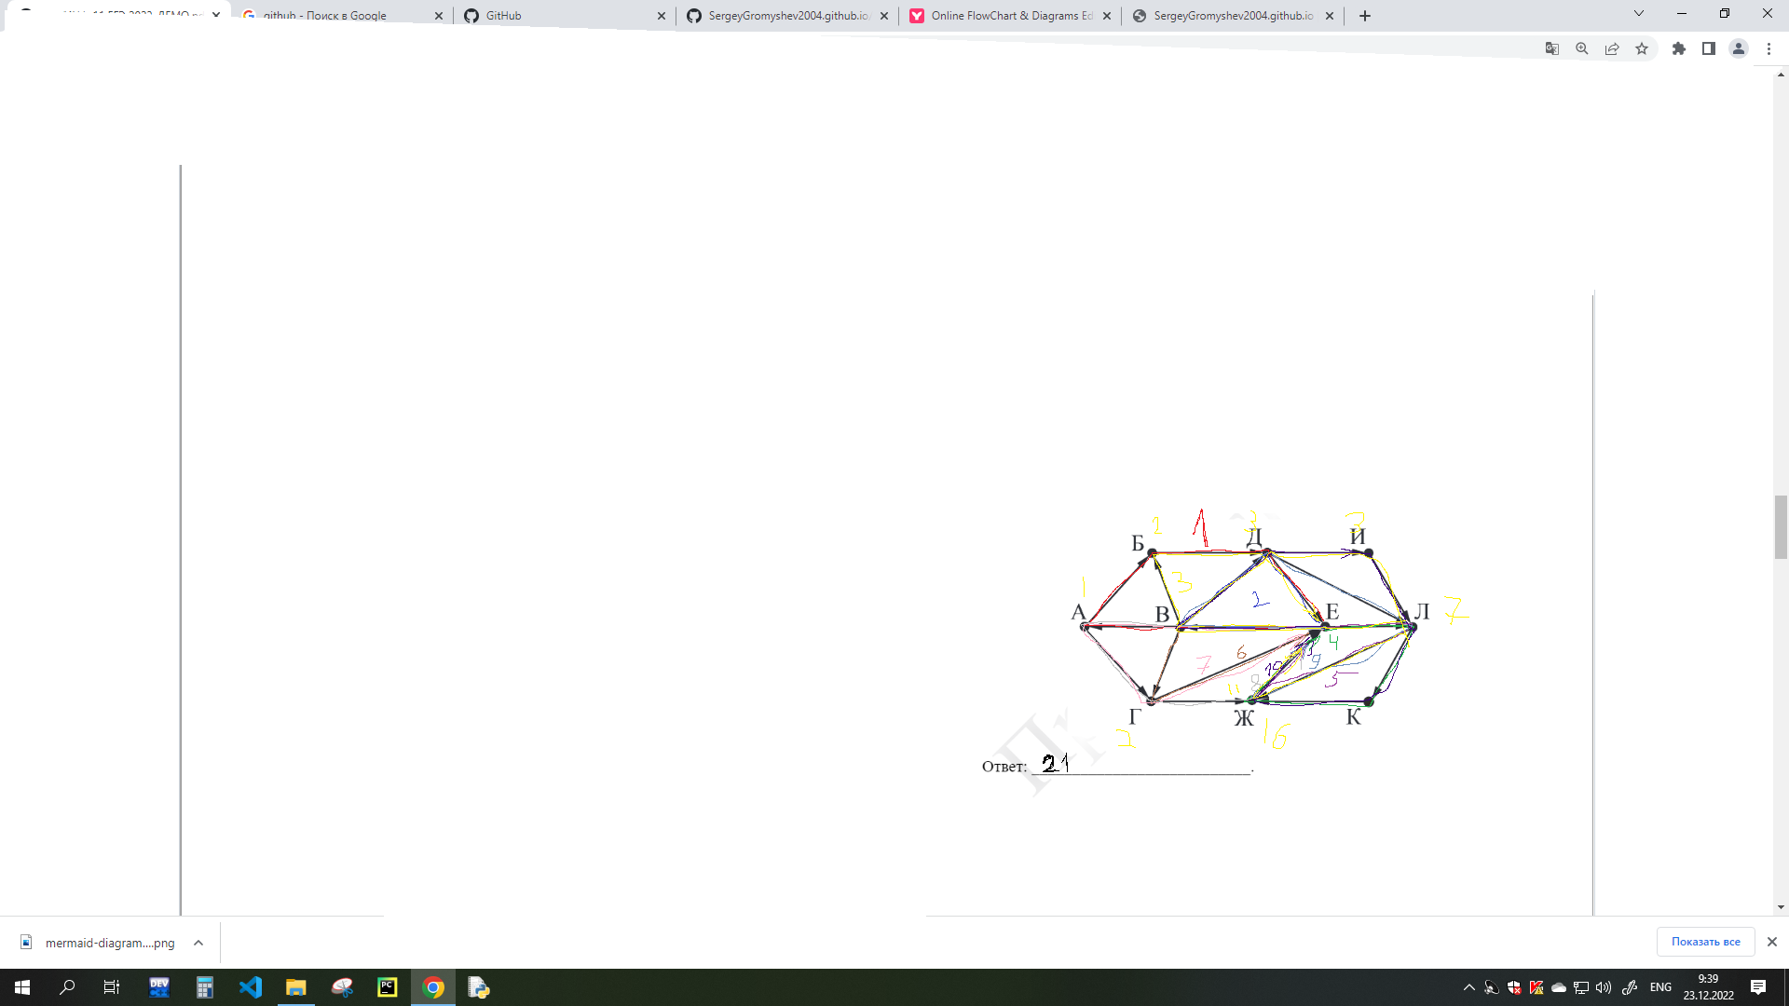This screenshot has height=1006, width=1789.
Task: Click the Chrome taskbar icon
Action: click(433, 987)
